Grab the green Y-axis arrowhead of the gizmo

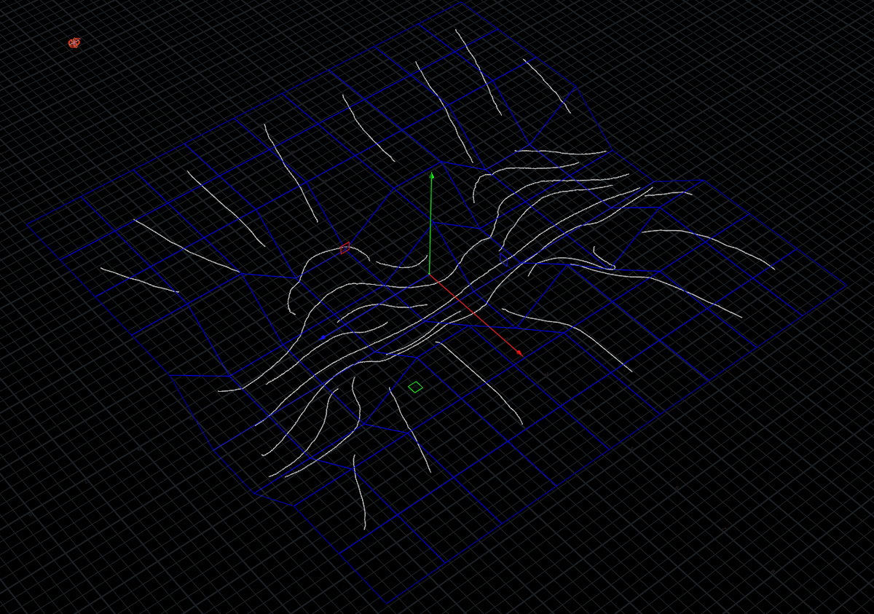tap(432, 176)
